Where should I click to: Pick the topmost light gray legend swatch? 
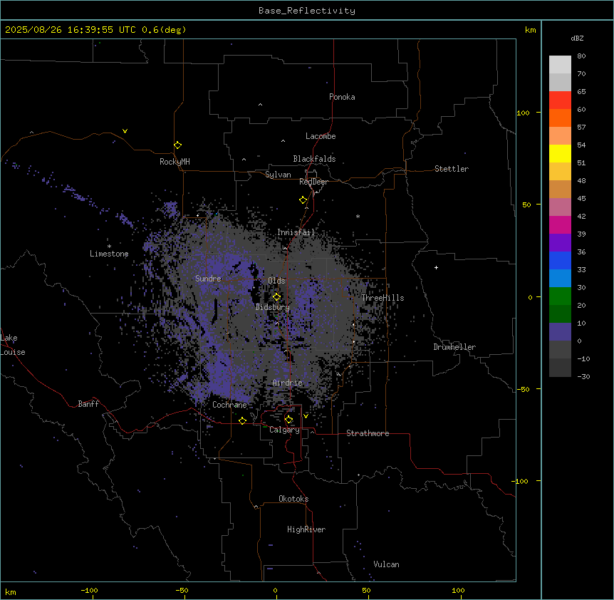click(x=560, y=65)
